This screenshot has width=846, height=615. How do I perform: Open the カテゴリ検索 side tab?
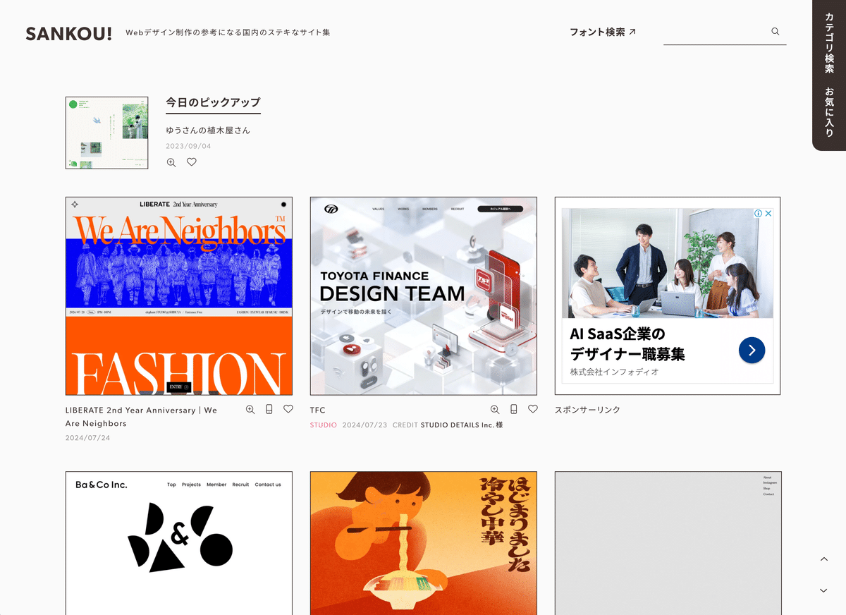tap(829, 42)
